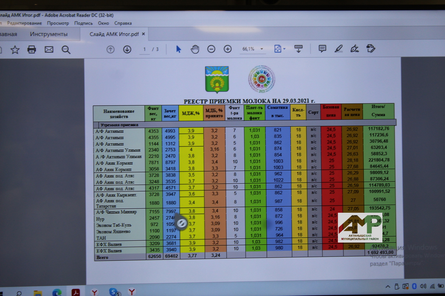The height and width of the screenshot is (296, 445).
Task: Open the 66,1% zoom level dropdown
Action: click(261, 49)
